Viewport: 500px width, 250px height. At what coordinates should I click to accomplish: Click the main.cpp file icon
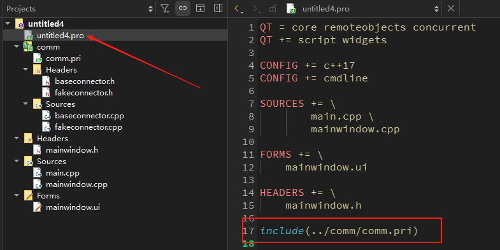38,173
